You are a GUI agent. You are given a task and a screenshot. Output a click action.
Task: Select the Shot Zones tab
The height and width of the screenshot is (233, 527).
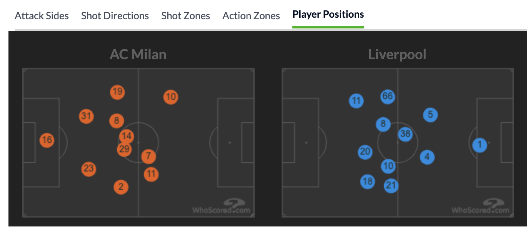pyautogui.click(x=185, y=16)
